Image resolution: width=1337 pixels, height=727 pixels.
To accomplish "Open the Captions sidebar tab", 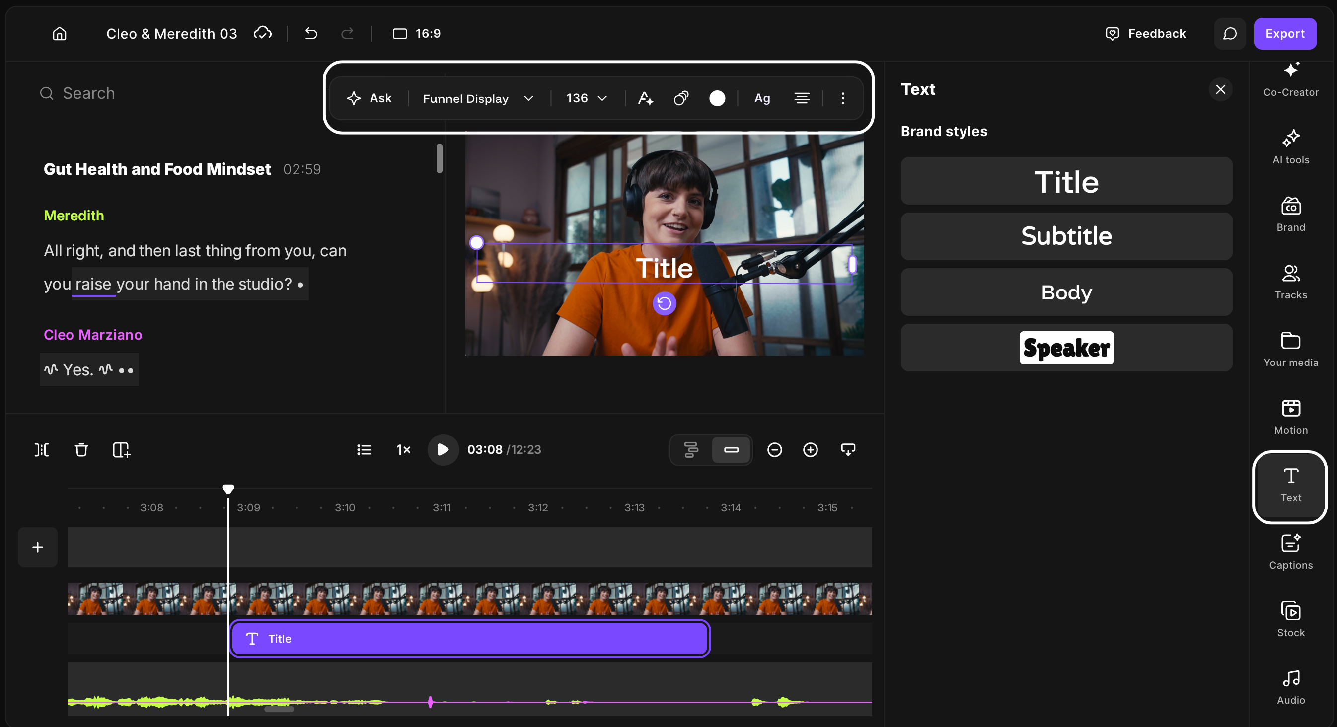I will (x=1290, y=552).
